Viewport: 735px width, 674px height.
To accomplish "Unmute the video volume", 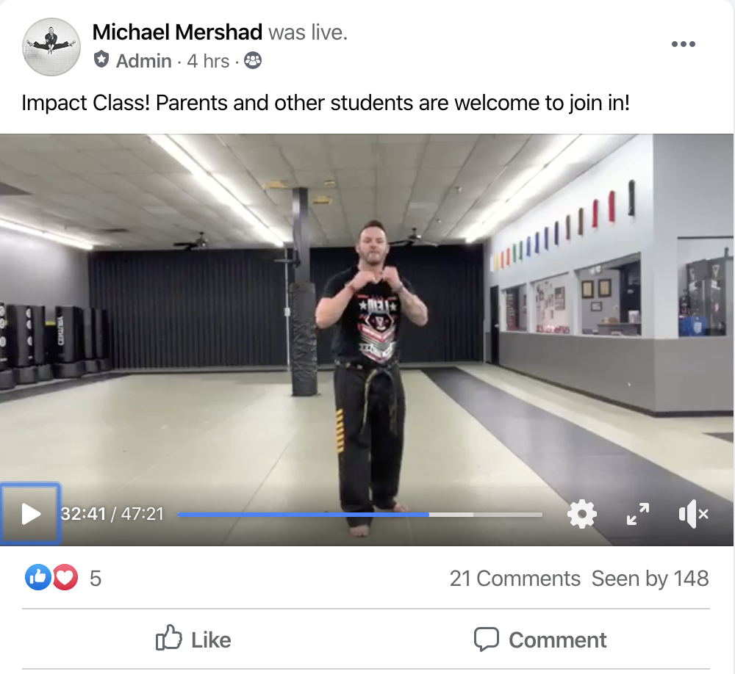I will 692,514.
